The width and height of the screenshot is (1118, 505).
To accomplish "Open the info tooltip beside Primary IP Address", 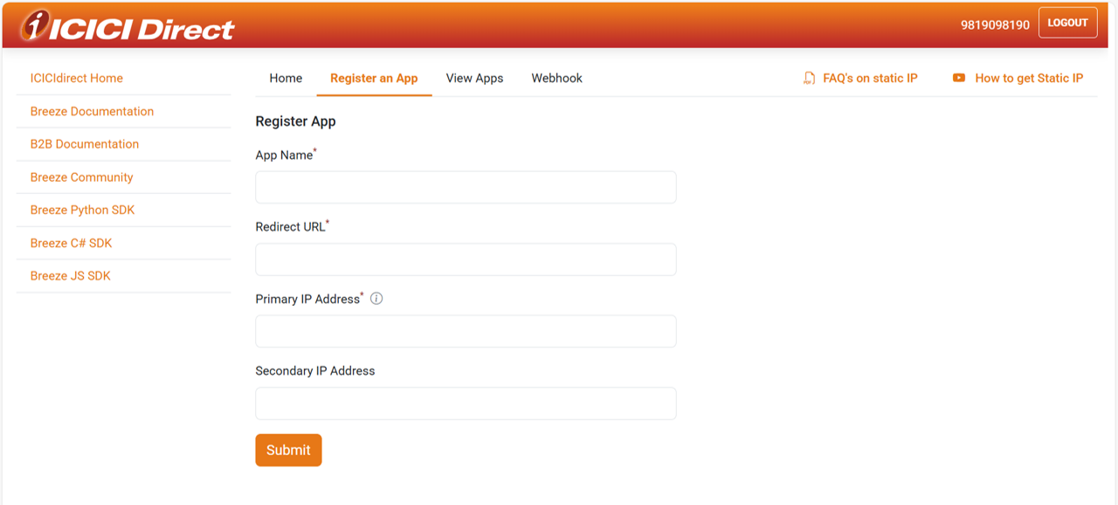I will click(x=376, y=298).
